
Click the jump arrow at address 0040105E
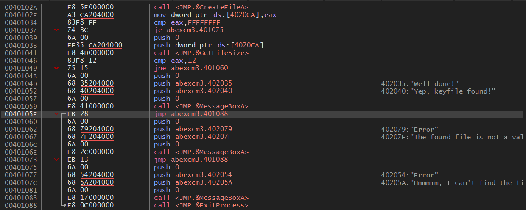coord(56,114)
